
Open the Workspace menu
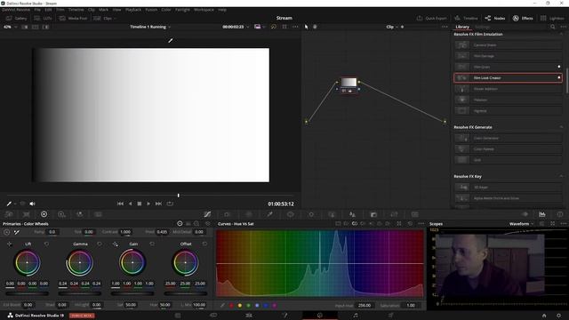[x=204, y=10]
